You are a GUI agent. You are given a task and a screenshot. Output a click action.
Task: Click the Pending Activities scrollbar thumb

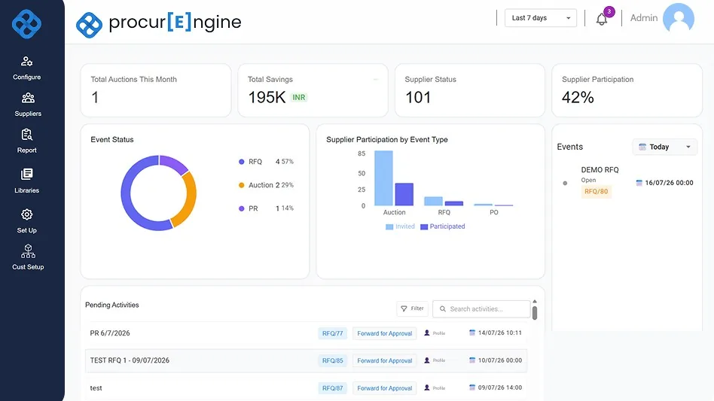535,313
